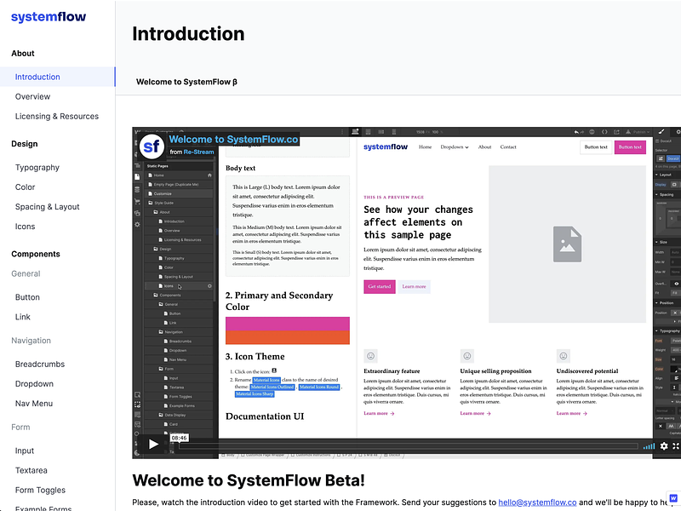Select Introduction in the sidebar
Screen dimensions: 681x511
[57, 77]
